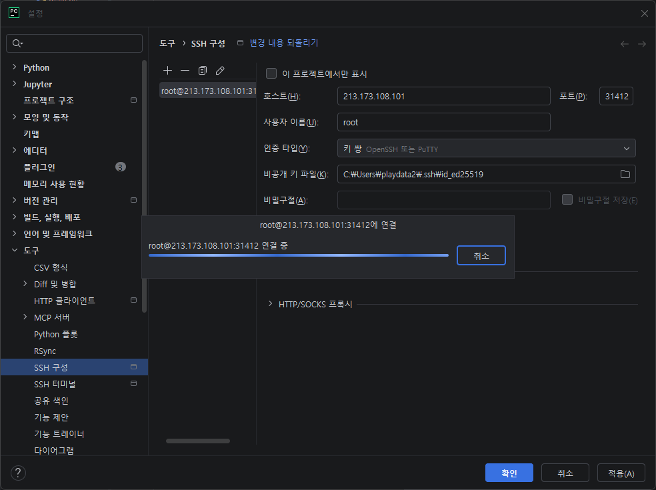This screenshot has width=656, height=490.
Task: Open 기능 트레이너 settings
Action: 59,434
